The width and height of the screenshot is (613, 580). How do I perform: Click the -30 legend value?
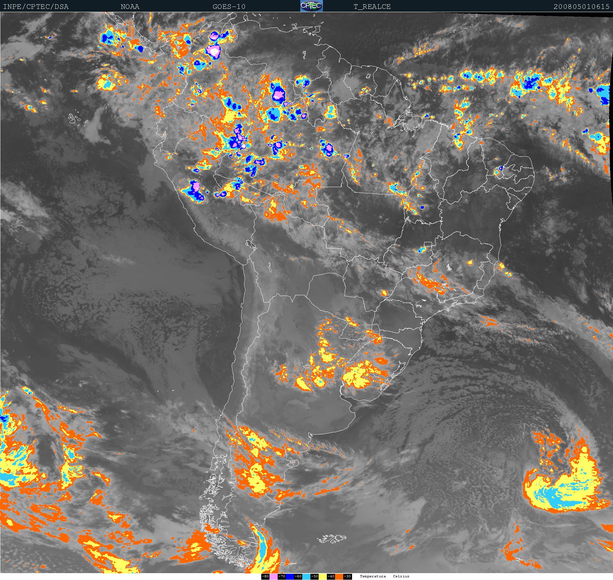point(347,576)
